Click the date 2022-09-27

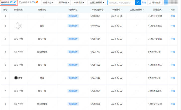click(117, 26)
